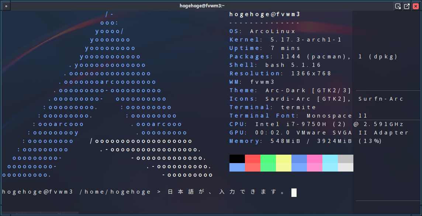422x216 pixels.
Task: Click the window title hogehoge@fvwm3:~
Action: click(x=202, y=6)
